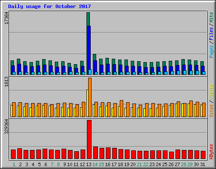Click day label 13 on the x-axis

pos(89,164)
